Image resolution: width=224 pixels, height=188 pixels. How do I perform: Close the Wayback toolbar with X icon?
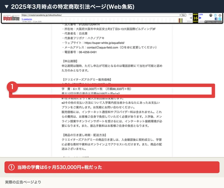[220, 15]
